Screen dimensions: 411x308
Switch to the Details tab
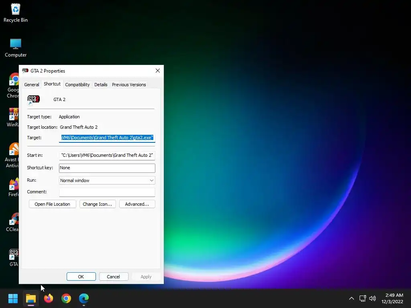coord(101,85)
